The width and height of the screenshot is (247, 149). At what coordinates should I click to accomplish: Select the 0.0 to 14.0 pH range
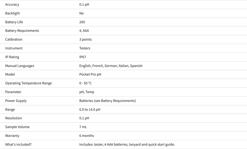point(90,109)
